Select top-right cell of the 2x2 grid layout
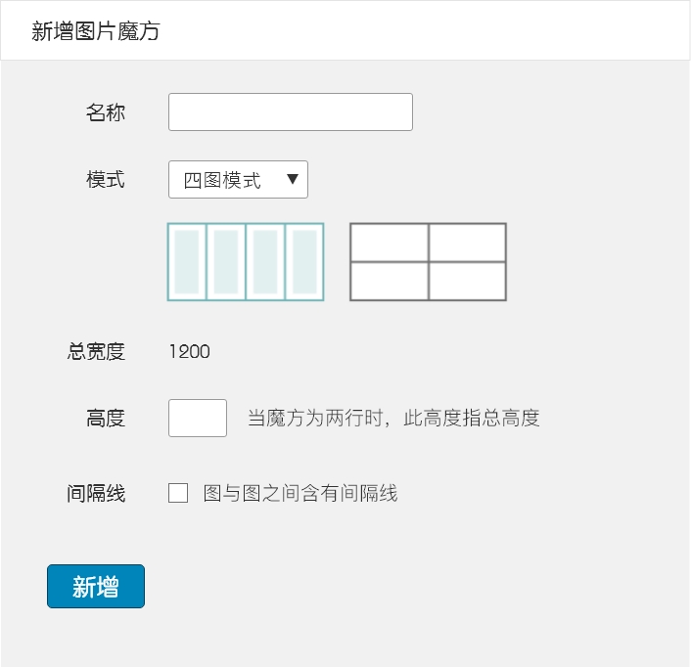The image size is (691, 667). click(467, 243)
